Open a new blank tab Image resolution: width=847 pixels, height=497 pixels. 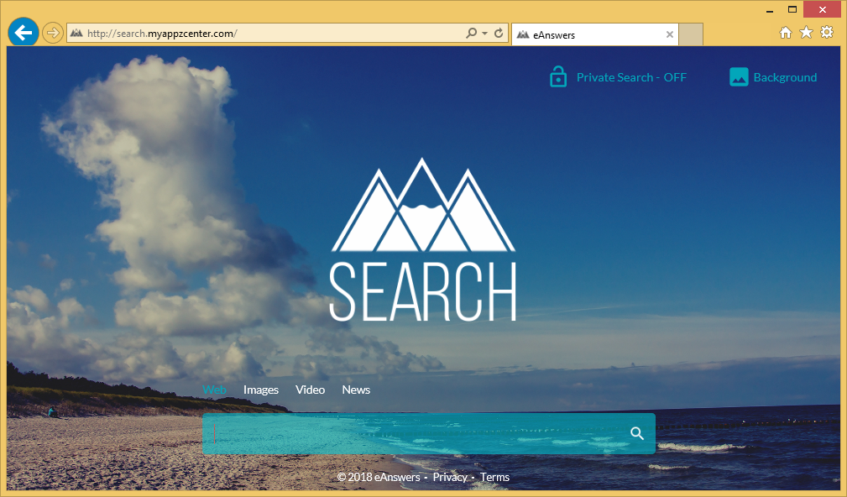[x=691, y=34]
